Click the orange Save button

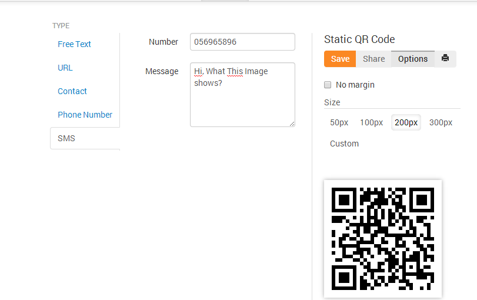click(x=340, y=59)
